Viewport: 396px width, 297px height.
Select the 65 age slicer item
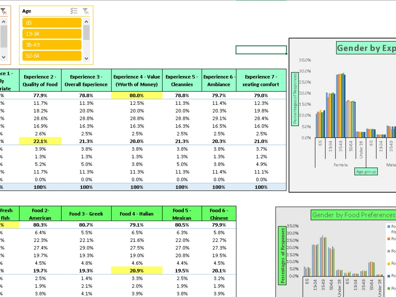click(52, 23)
